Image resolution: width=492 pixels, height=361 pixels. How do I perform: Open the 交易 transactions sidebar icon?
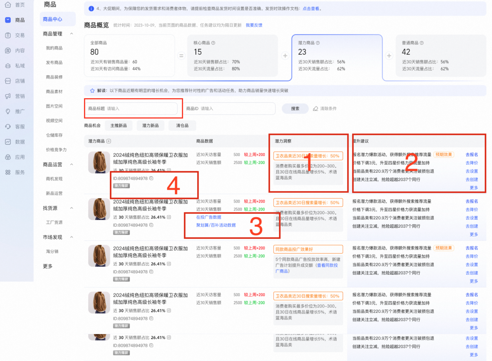tap(8, 35)
